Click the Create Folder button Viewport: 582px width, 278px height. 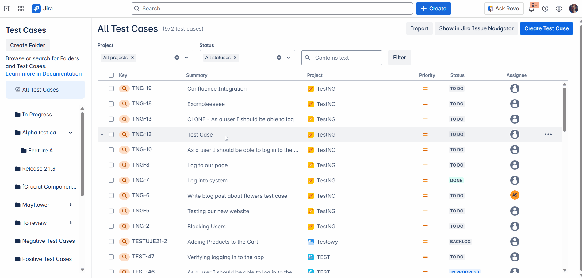(28, 45)
